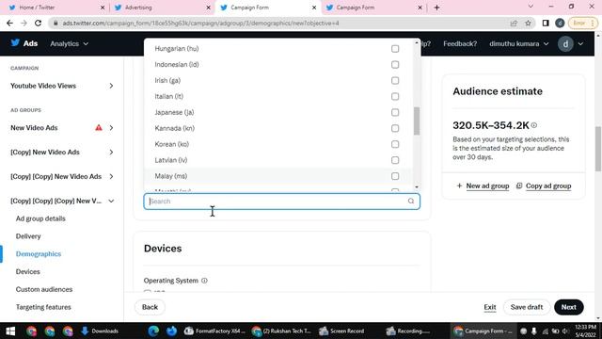Click the microphone icon in system tray

click(x=534, y=331)
